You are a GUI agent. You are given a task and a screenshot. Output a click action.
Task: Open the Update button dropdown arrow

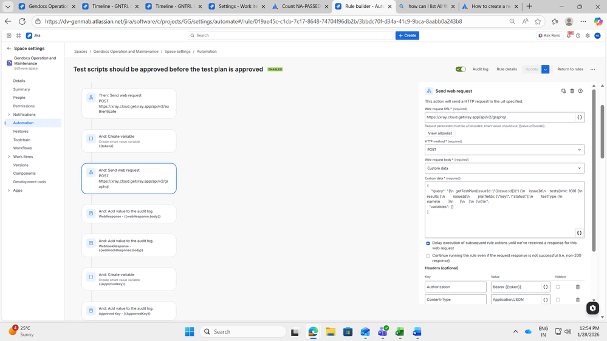[x=545, y=69]
